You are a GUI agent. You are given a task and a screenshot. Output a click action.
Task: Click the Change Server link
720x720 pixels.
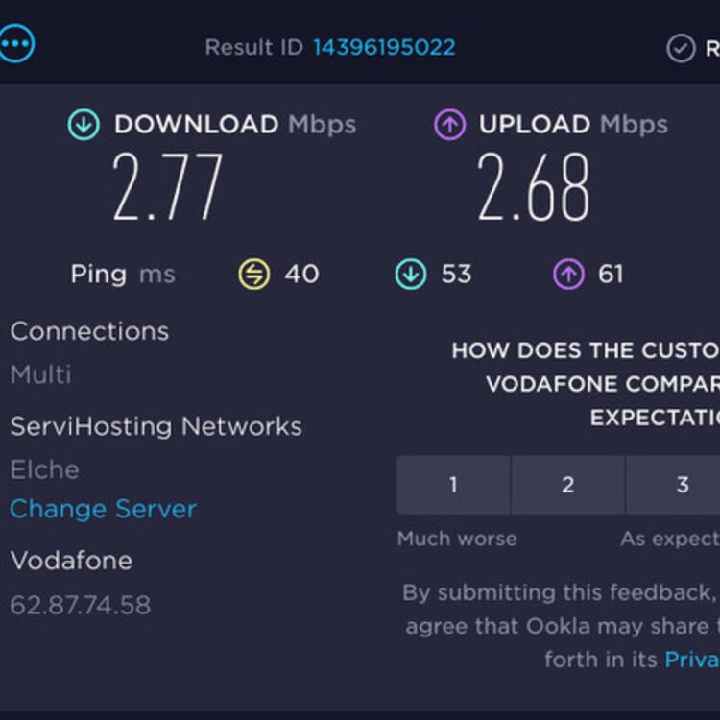coord(104,509)
